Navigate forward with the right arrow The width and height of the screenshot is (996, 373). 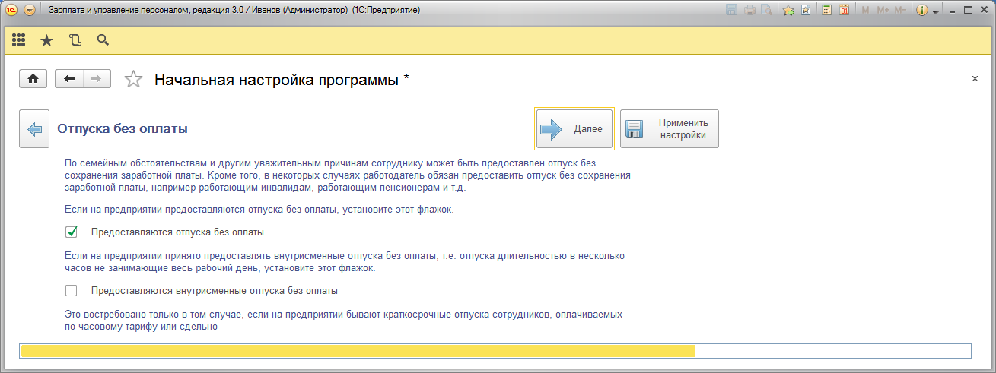97,79
